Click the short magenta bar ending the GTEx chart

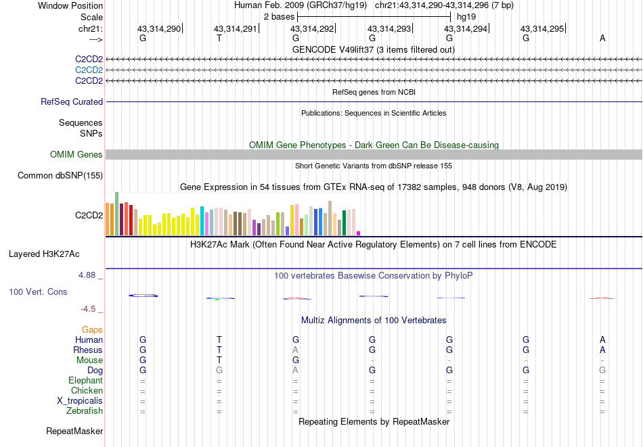click(359, 233)
